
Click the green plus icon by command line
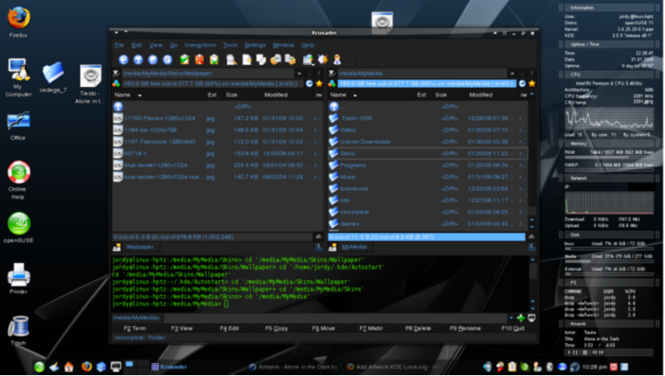coord(521,317)
